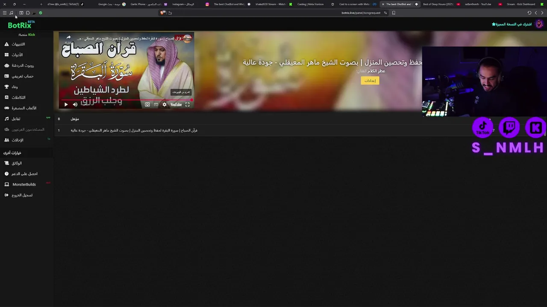Click the مؤهل column header
Screen dimensions: 547x307
75,119
